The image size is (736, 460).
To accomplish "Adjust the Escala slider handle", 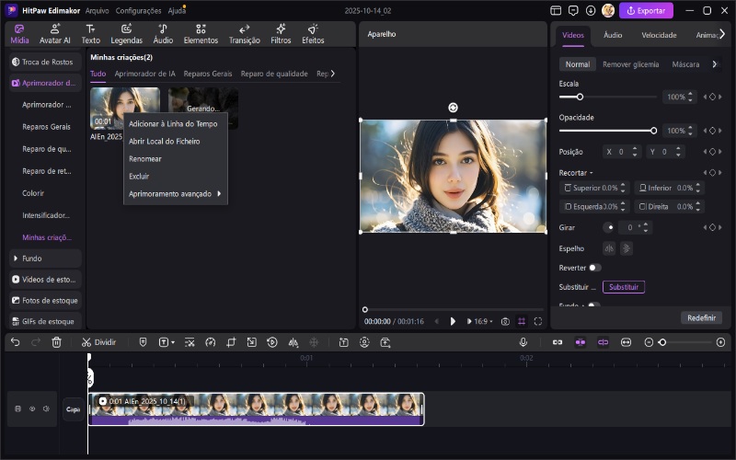I will tap(580, 97).
